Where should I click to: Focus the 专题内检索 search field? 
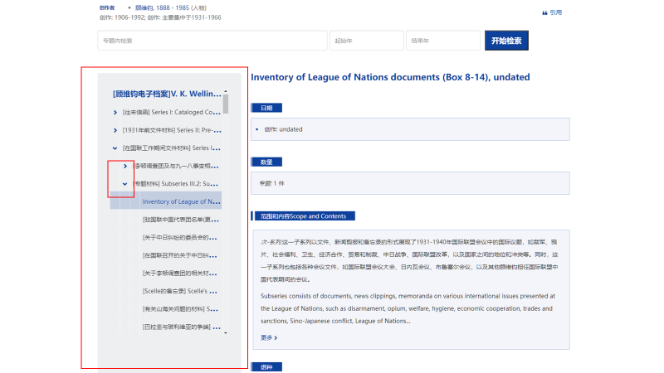click(212, 41)
